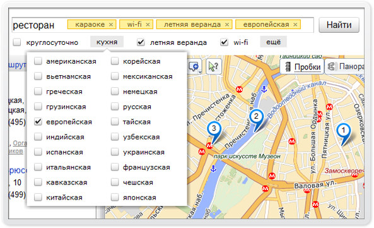Click the Найти search button
This screenshot has height=228, width=374.
339,25
